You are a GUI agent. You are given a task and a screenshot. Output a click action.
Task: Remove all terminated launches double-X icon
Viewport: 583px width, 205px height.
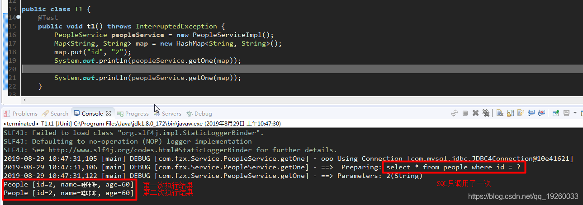pyautogui.click(x=486, y=113)
